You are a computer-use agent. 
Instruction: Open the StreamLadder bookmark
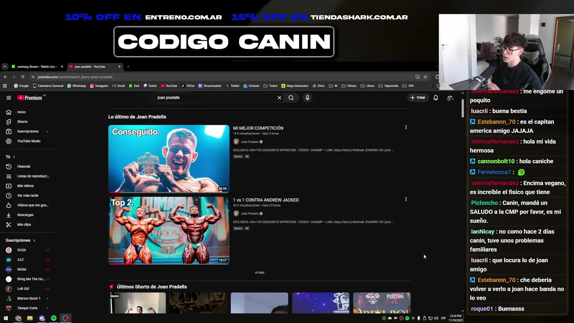coord(210,86)
